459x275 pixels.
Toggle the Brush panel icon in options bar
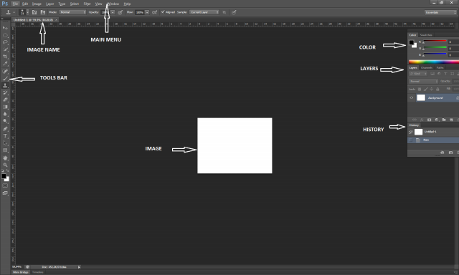coord(34,12)
